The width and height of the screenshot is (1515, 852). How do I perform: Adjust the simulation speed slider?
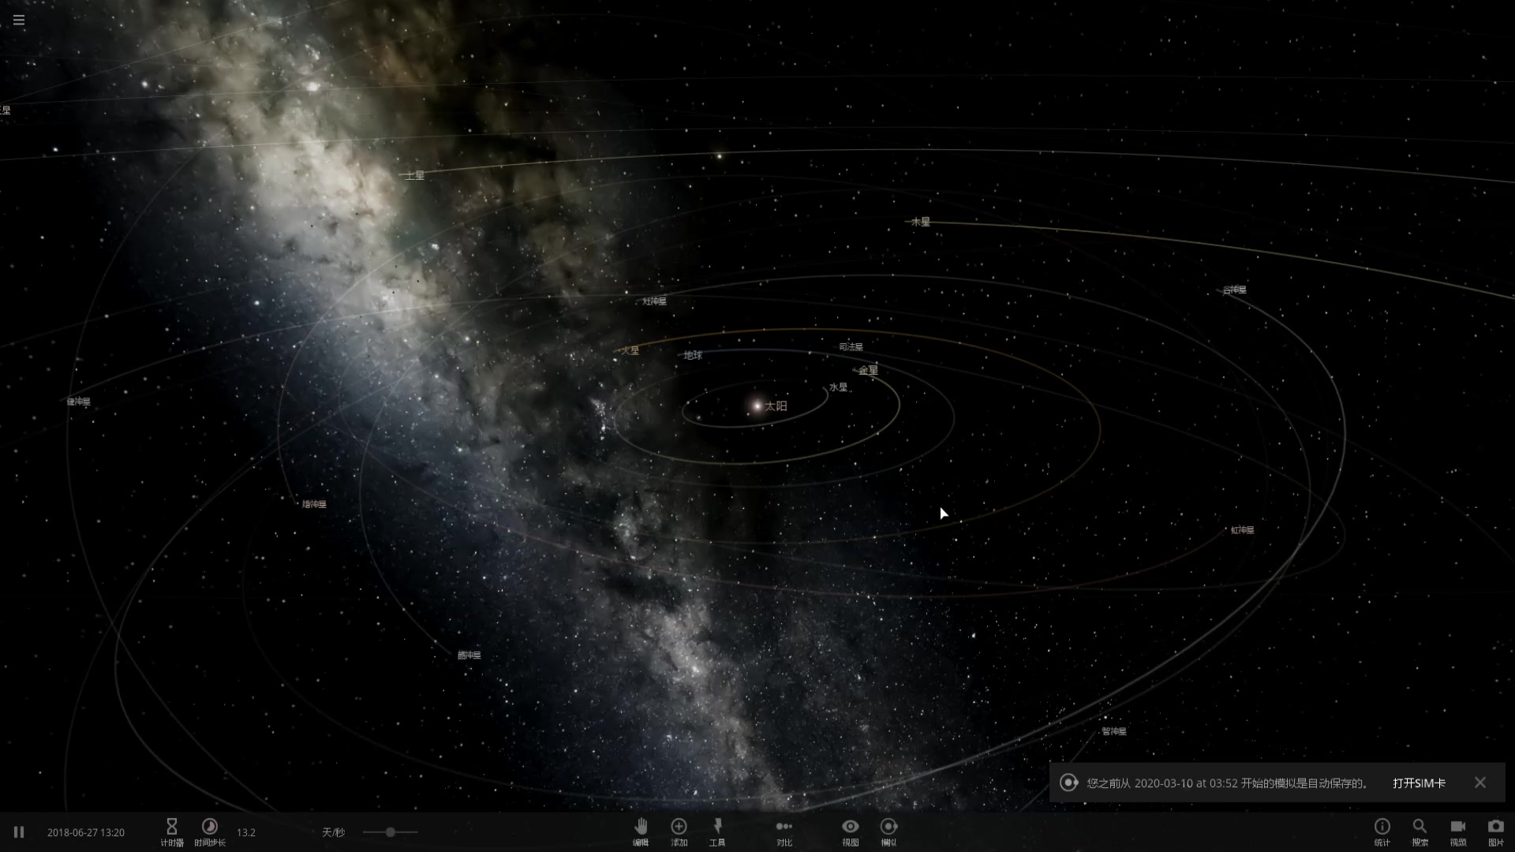pyautogui.click(x=390, y=832)
